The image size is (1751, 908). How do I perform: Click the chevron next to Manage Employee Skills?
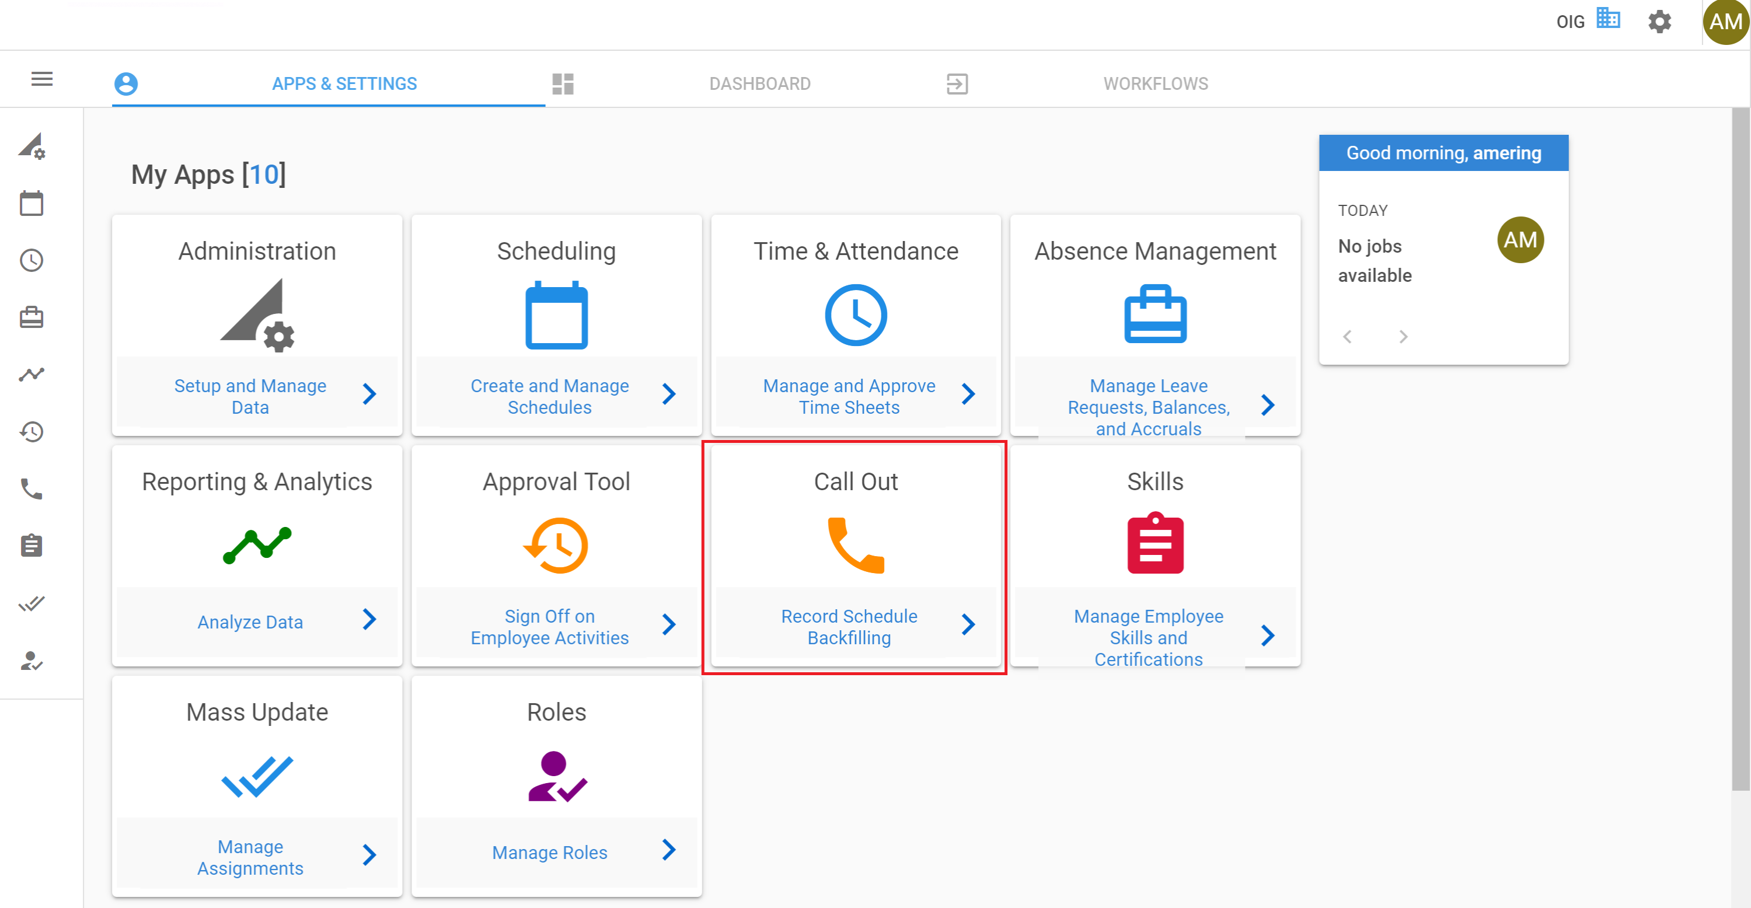coord(1267,635)
